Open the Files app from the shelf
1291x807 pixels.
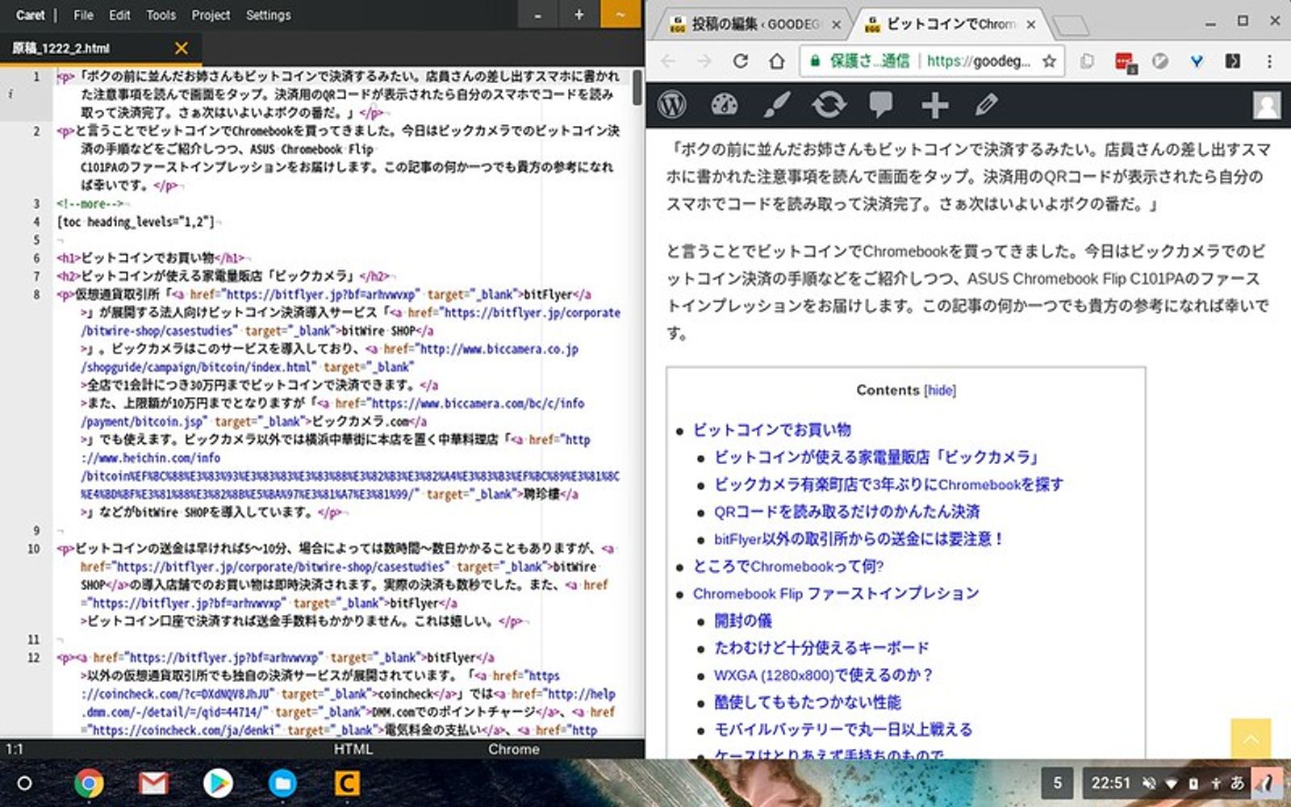(x=282, y=783)
